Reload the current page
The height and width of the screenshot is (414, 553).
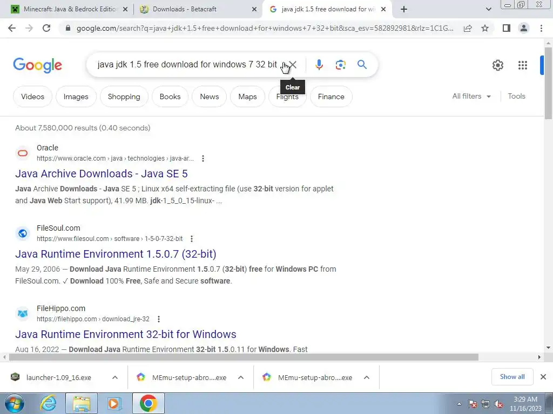click(46, 28)
